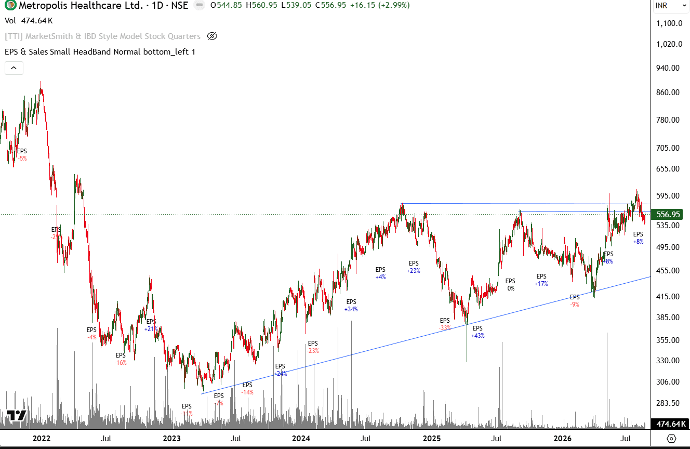Viewport: 690px width, 449px height.
Task: Select the rising blue trendline
Action: point(426,335)
